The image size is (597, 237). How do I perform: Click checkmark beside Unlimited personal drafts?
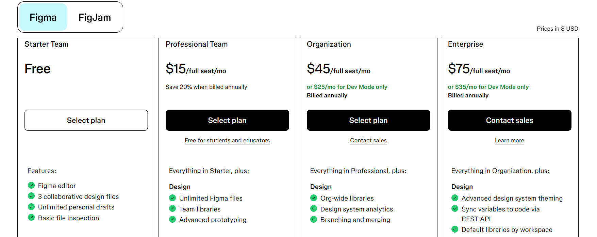(x=31, y=207)
